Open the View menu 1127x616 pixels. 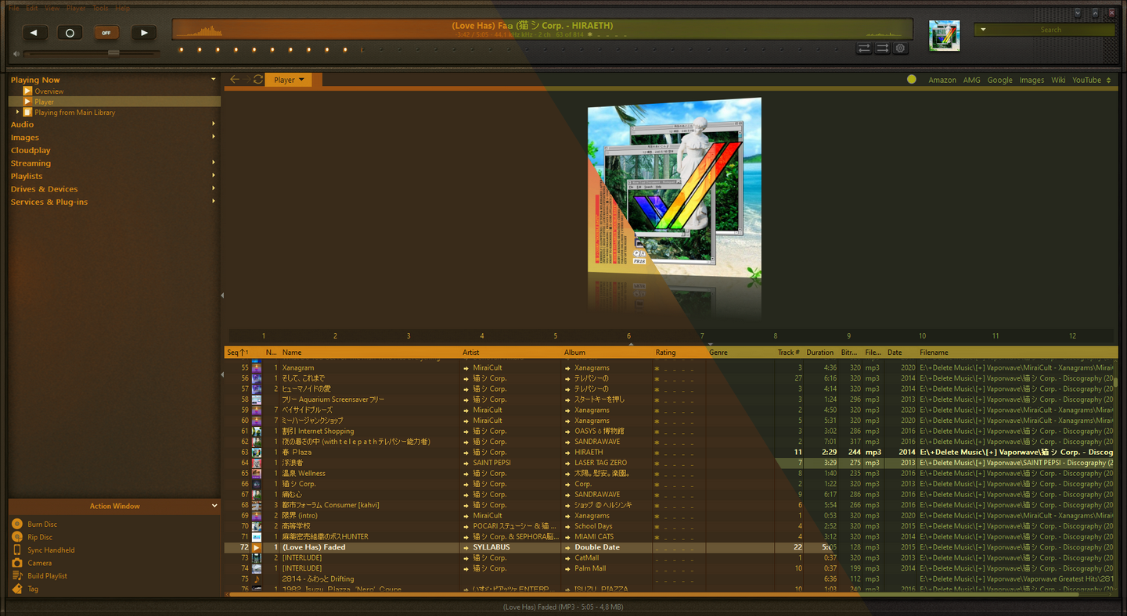click(52, 8)
